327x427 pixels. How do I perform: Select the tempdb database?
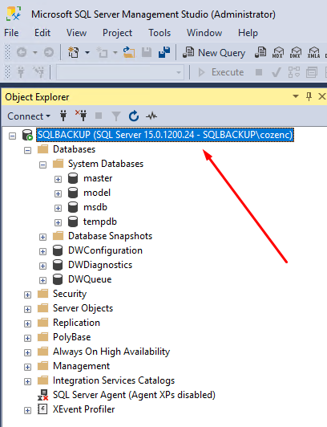tap(99, 222)
